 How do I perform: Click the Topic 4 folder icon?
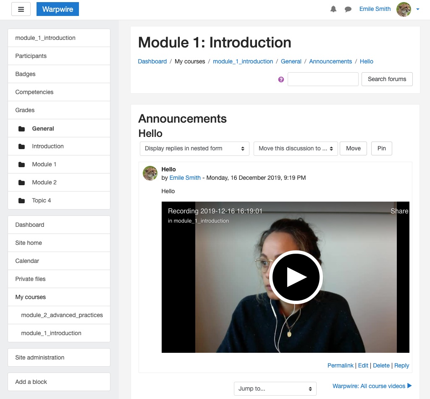pyautogui.click(x=22, y=201)
